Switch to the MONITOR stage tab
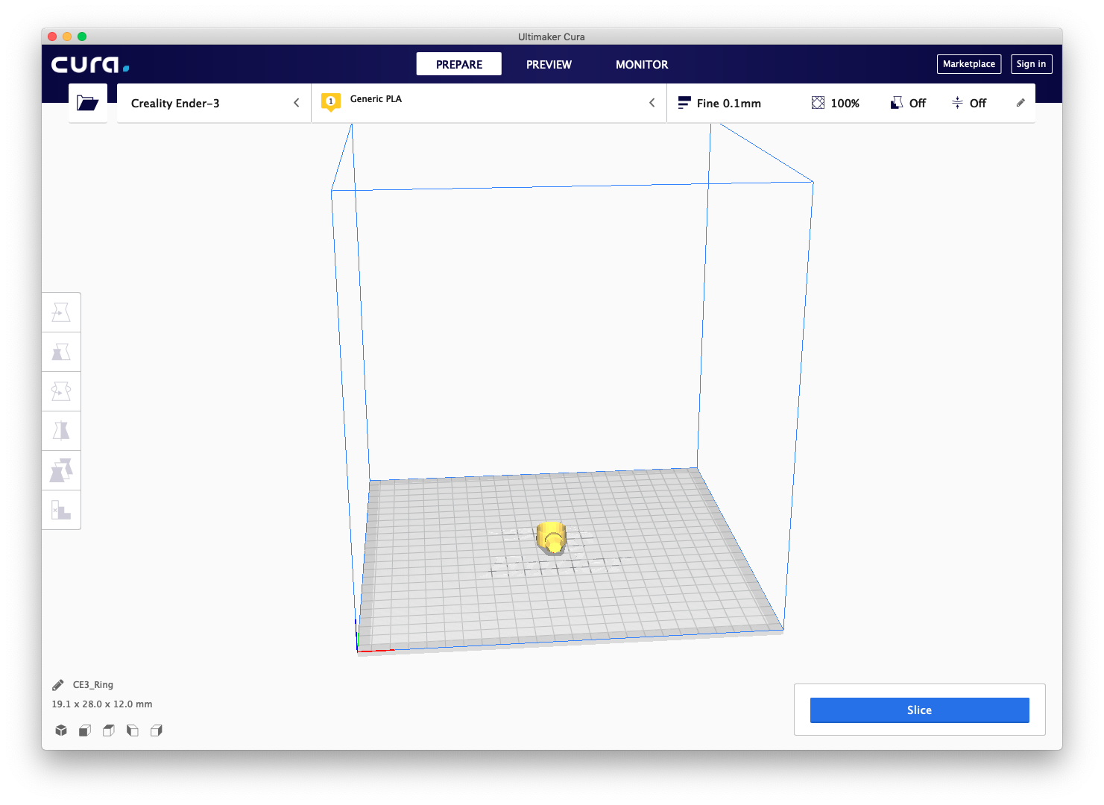Viewport: 1104px width, 805px height. pos(642,64)
